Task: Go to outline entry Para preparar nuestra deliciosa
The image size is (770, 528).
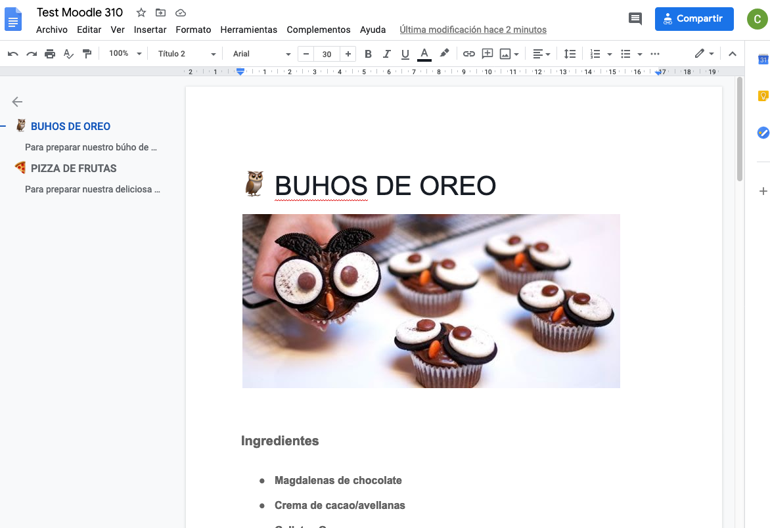Action: 93,189
